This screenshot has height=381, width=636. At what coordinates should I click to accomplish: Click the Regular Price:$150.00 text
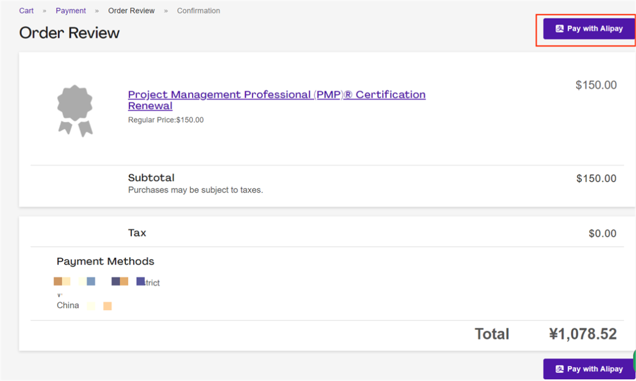tap(166, 120)
